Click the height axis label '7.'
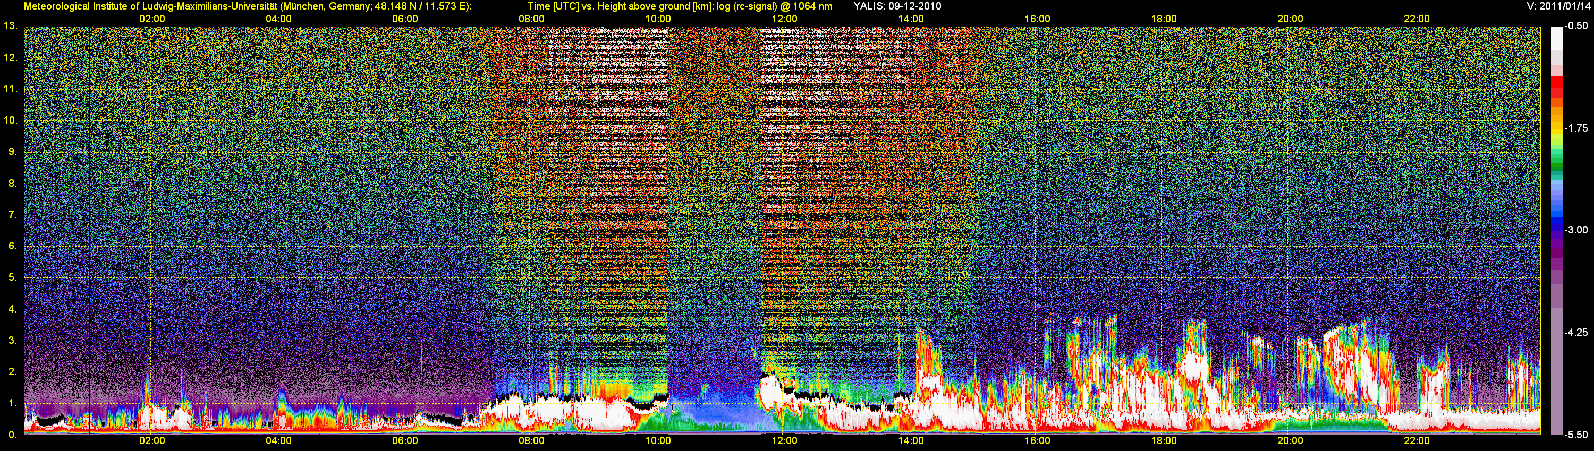Viewport: 1594px width, 451px height. (x=12, y=214)
